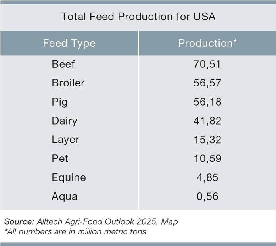
Task: Click the Equine row label
Action: tap(69, 177)
